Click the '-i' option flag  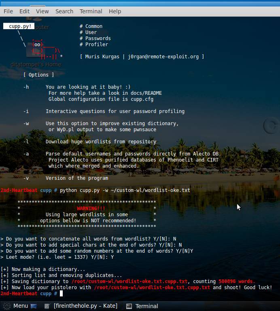(26, 111)
